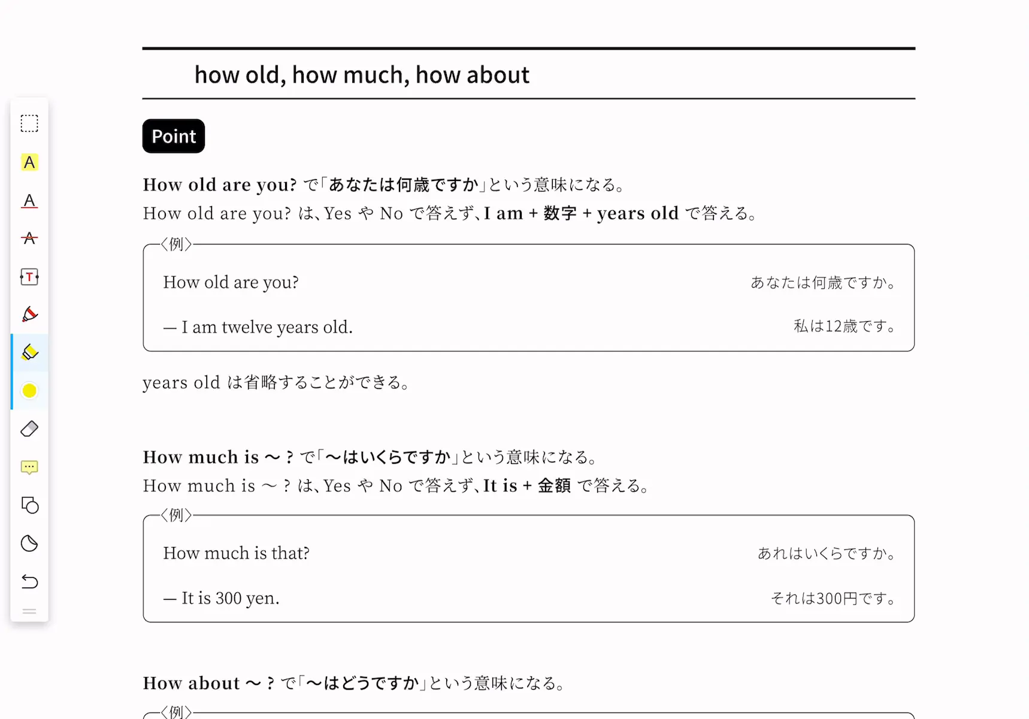Select the underline text tool

(x=29, y=201)
